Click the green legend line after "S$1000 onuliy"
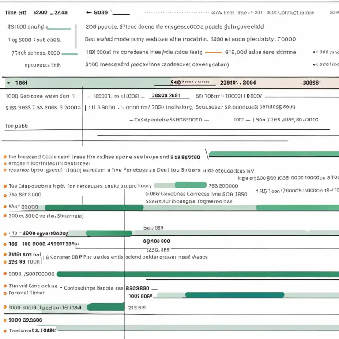Image resolution: width=339 pixels, height=339 pixels. point(58,29)
